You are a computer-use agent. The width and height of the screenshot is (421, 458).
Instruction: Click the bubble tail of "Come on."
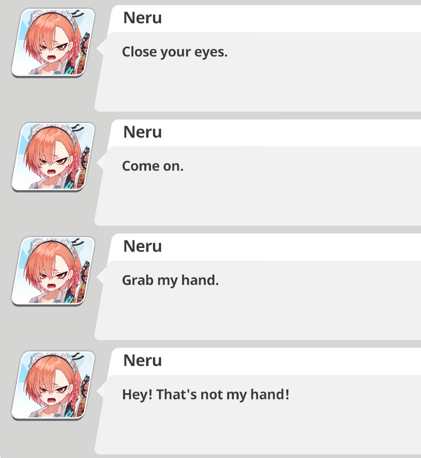click(x=100, y=162)
